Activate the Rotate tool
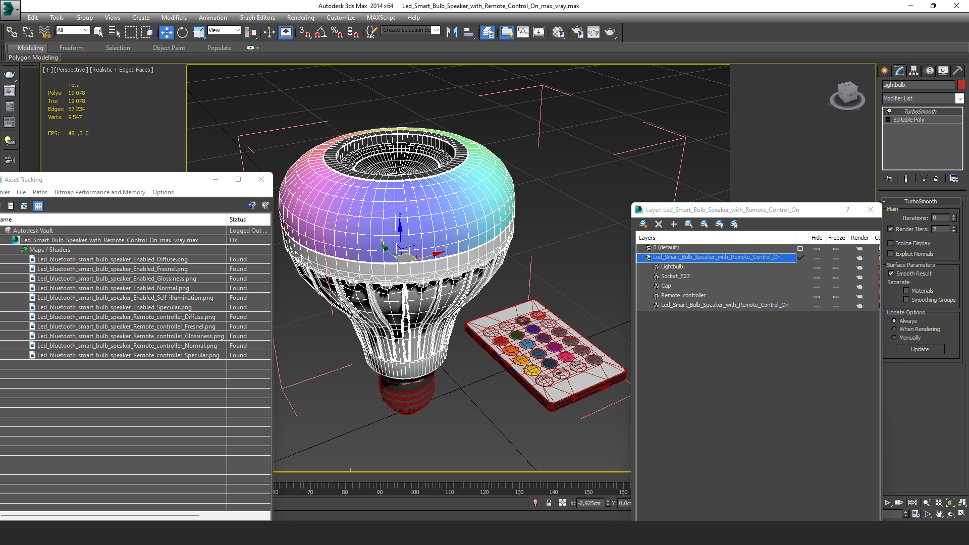Image resolution: width=969 pixels, height=545 pixels. point(182,32)
